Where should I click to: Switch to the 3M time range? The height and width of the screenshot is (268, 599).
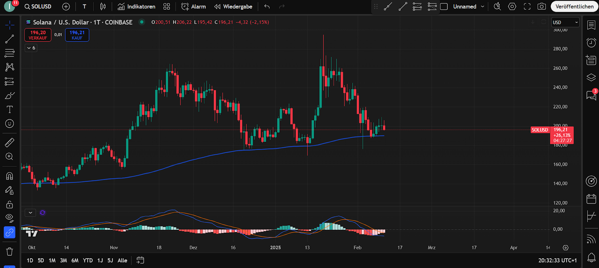(x=63, y=261)
